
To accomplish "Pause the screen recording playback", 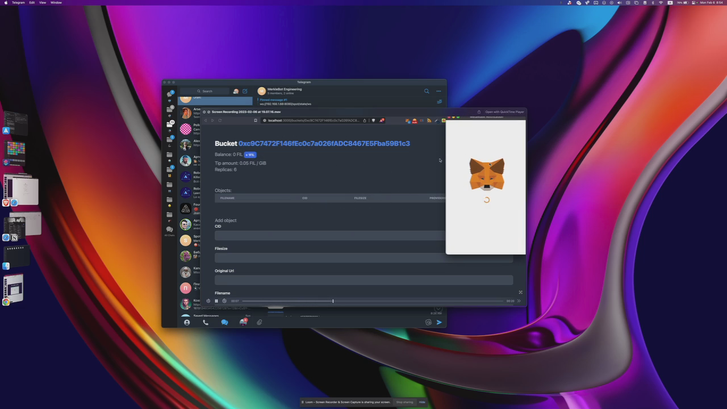I will coord(216,301).
